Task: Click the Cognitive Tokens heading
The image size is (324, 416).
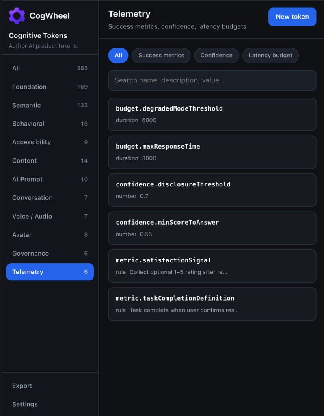Action: 38,36
